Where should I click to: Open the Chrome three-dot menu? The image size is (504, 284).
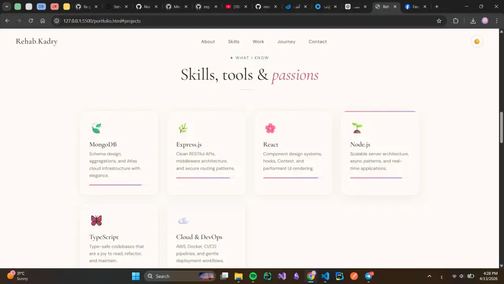click(497, 21)
